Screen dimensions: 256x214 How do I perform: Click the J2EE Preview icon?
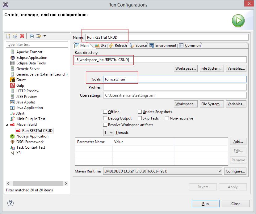point(12,96)
